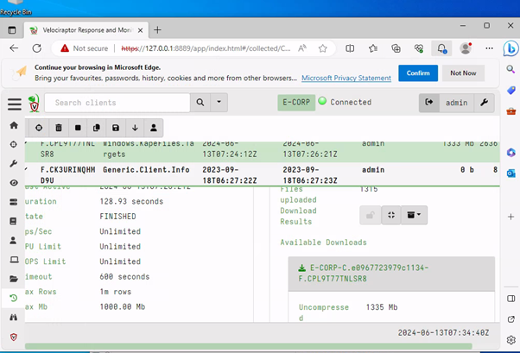Click the horizontal scrollbar at the bottom
Screen dimensions: 520x353
[249, 346]
